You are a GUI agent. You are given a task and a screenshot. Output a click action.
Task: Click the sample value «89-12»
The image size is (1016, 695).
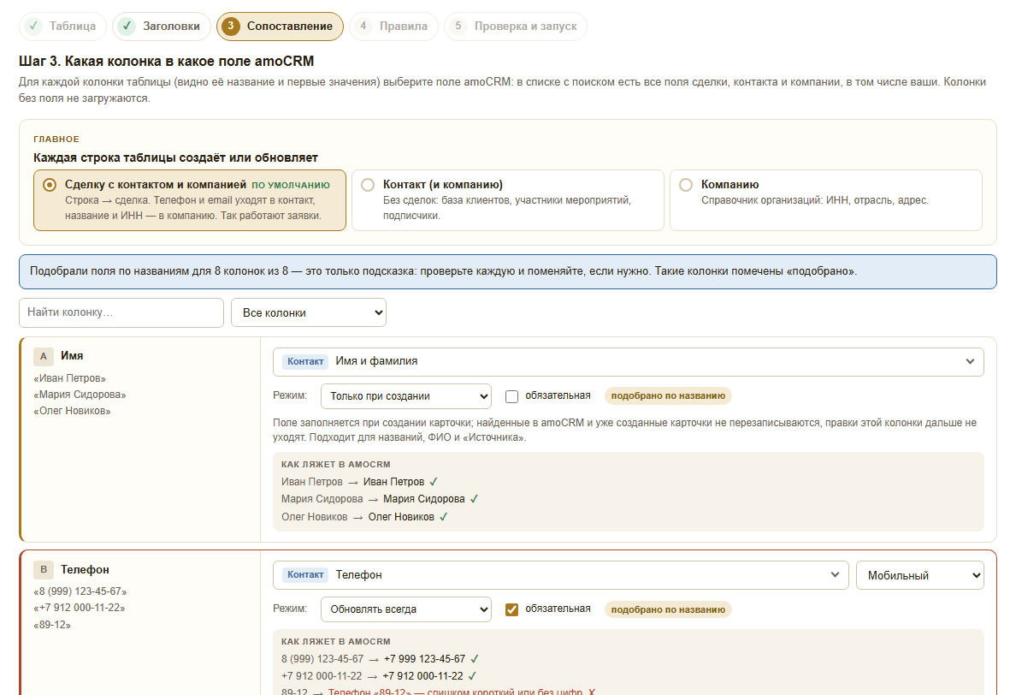pos(52,625)
